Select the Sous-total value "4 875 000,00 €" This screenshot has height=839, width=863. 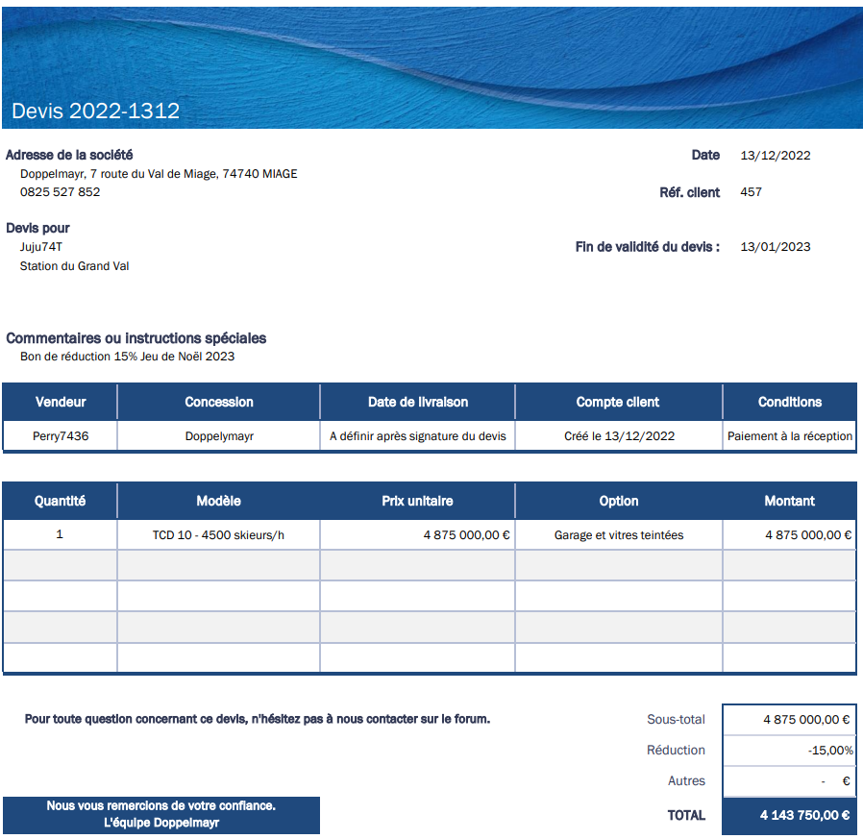point(790,720)
